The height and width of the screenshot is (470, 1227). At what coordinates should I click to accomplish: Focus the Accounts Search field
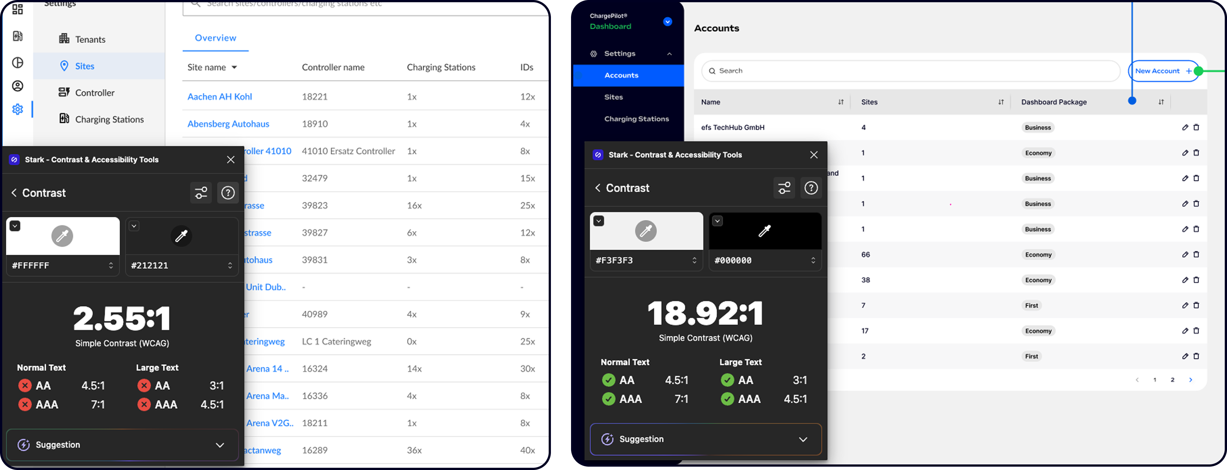pos(910,71)
